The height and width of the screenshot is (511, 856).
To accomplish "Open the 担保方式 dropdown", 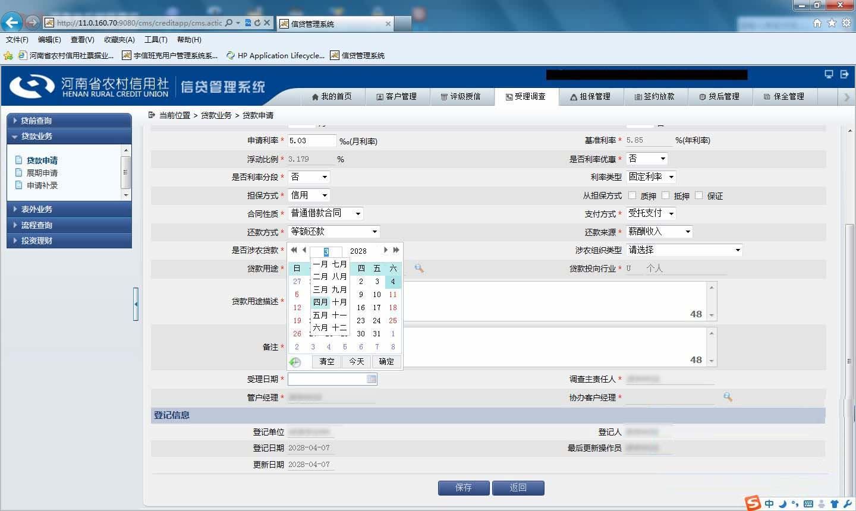I will click(309, 195).
